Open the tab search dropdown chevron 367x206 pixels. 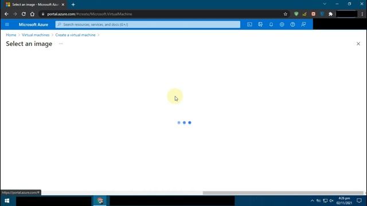click(325, 4)
